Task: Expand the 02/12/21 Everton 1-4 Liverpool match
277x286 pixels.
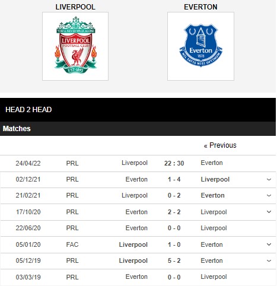Action: point(269,179)
